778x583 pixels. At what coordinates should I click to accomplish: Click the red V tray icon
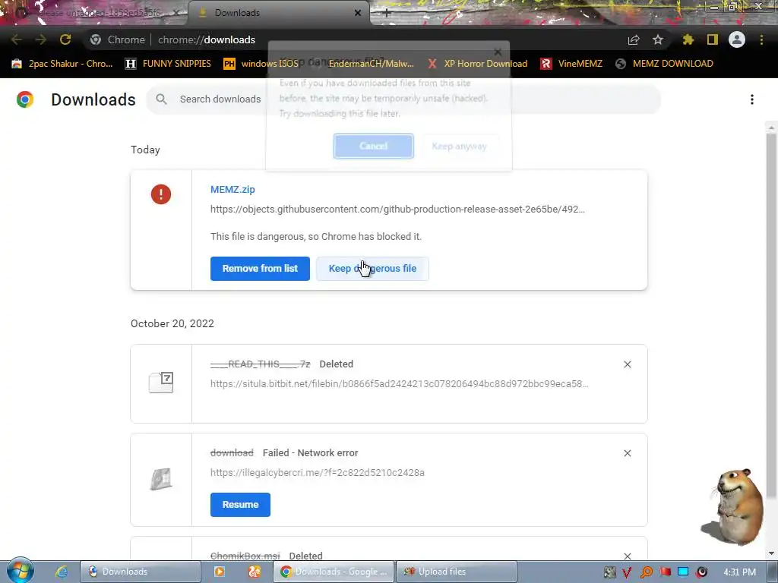(627, 572)
